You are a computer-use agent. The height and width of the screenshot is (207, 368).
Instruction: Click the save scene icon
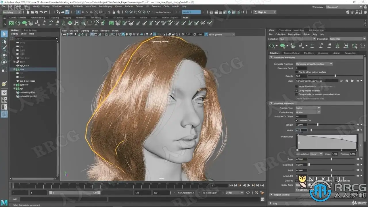tap(37, 12)
